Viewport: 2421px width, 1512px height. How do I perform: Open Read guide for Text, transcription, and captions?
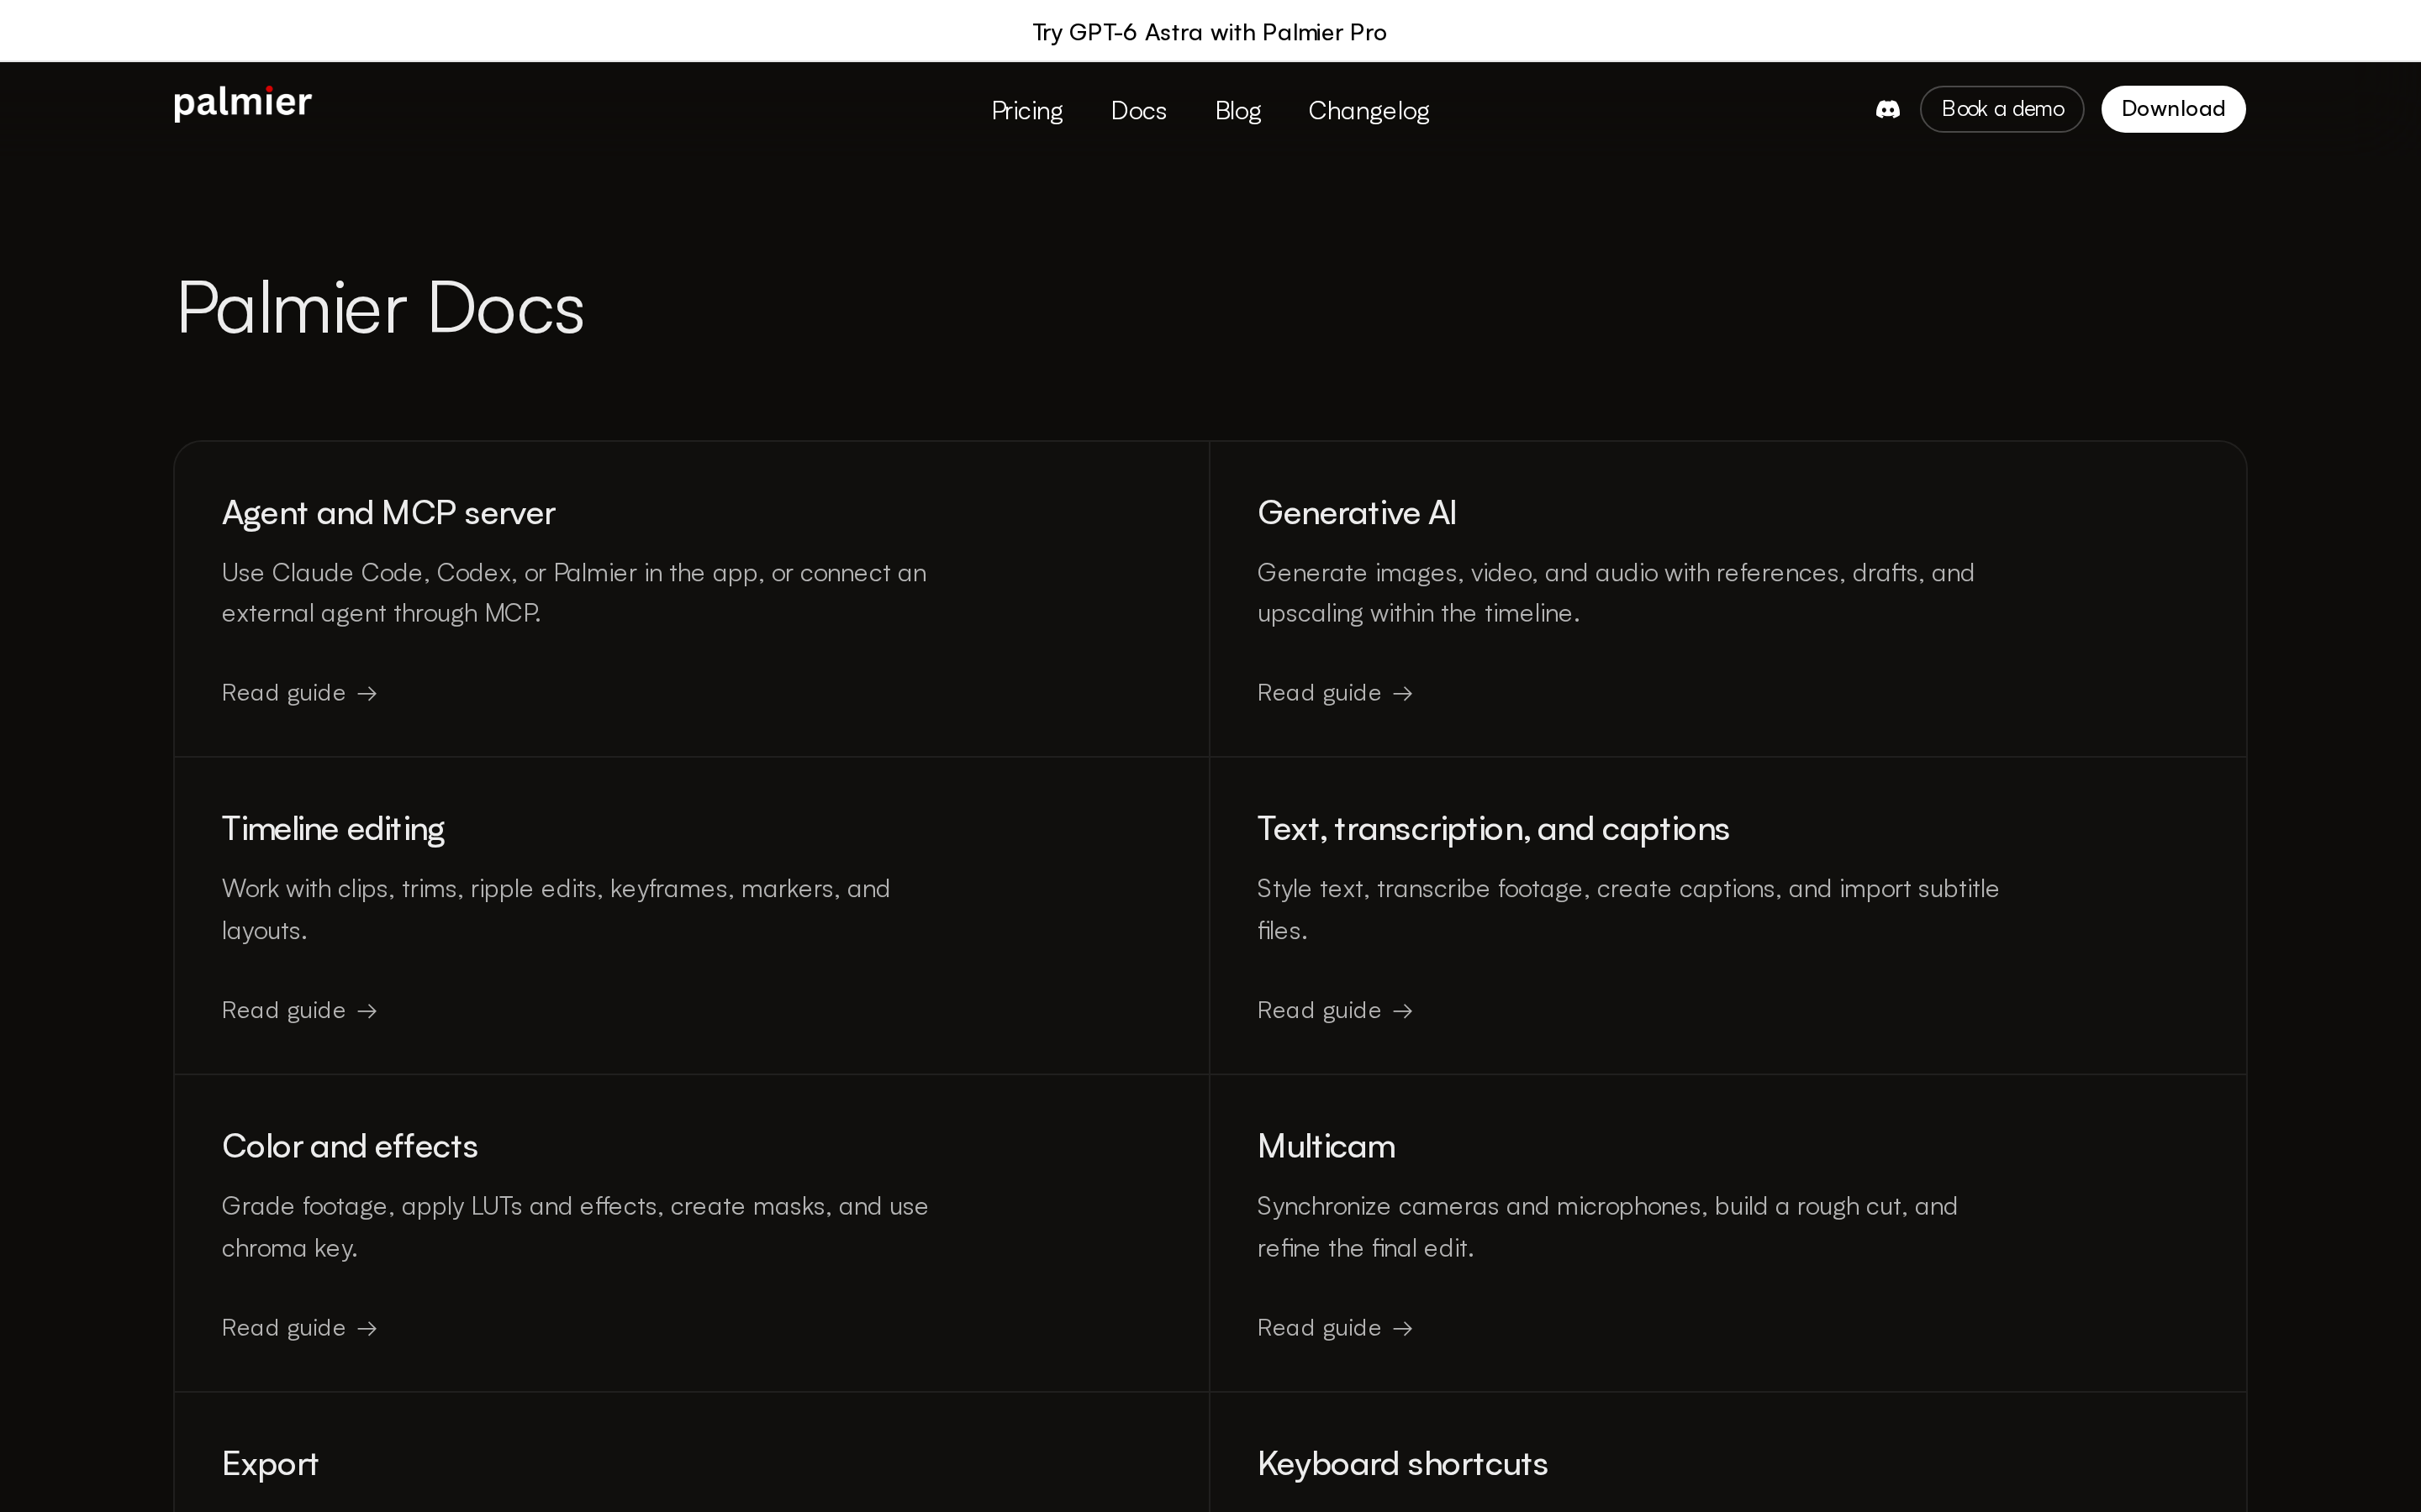click(x=1335, y=1010)
